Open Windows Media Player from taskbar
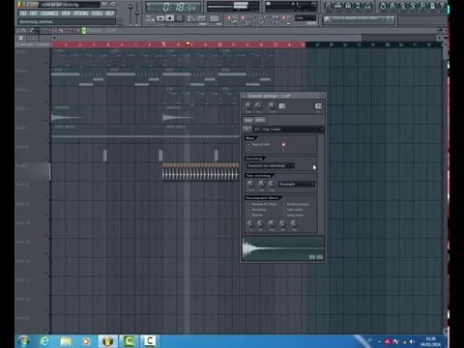 (x=86, y=341)
